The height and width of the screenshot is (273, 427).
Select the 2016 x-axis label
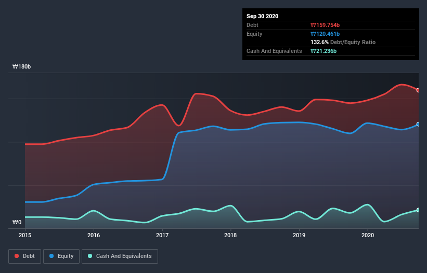(x=94, y=235)
